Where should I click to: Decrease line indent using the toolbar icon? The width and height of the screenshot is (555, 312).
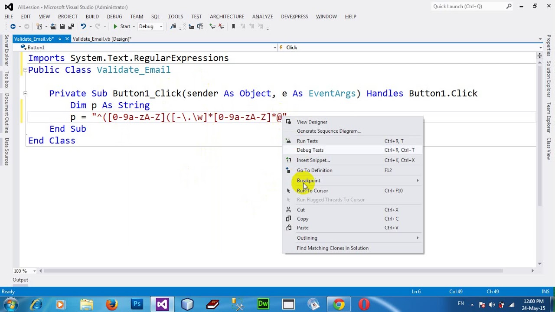point(191,26)
